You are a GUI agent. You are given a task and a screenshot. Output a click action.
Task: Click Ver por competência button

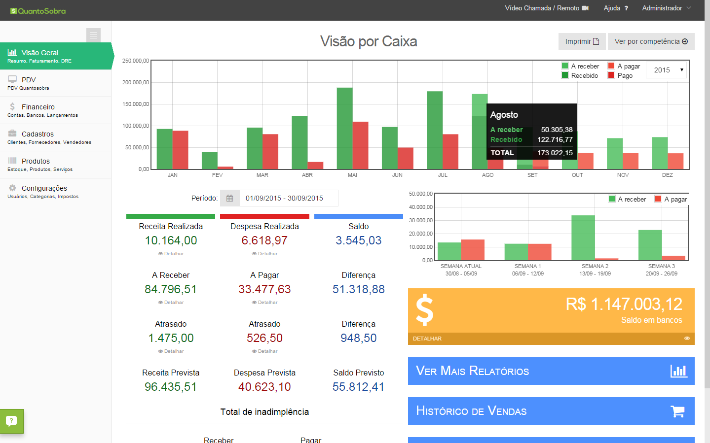651,41
